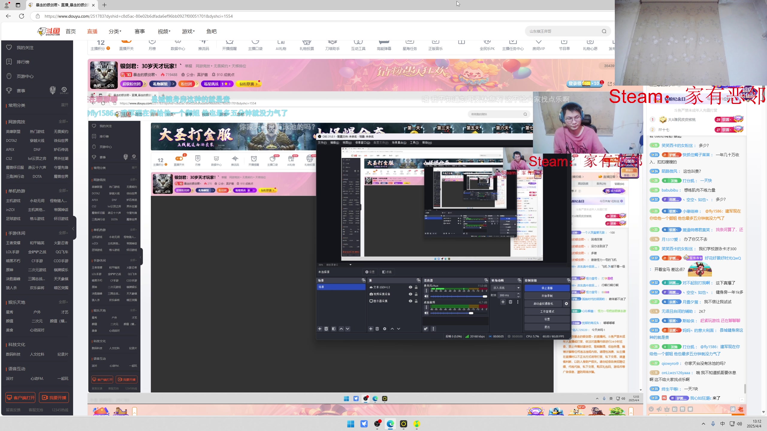The height and width of the screenshot is (431, 767).
Task: Open 工具(T) menu in OBS
Action: tap(414, 143)
